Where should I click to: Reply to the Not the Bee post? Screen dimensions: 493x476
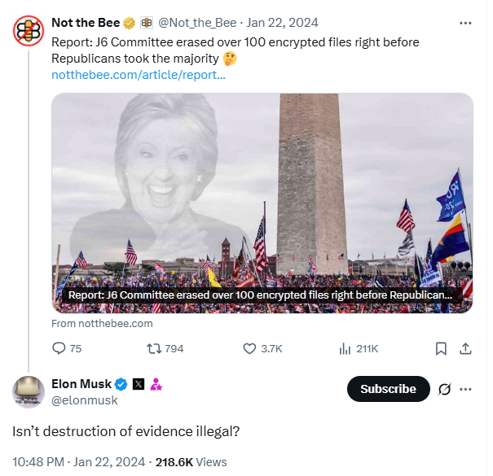59,348
